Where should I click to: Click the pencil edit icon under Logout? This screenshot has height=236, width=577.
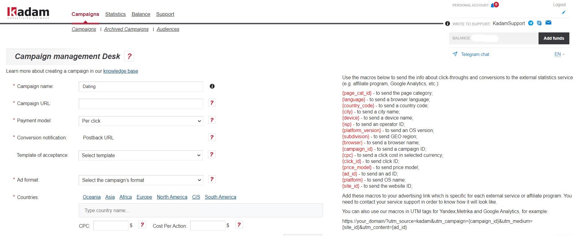pos(564,13)
